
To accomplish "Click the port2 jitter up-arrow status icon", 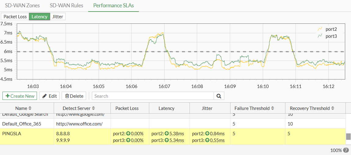I will pyautogui.click(x=207, y=134).
